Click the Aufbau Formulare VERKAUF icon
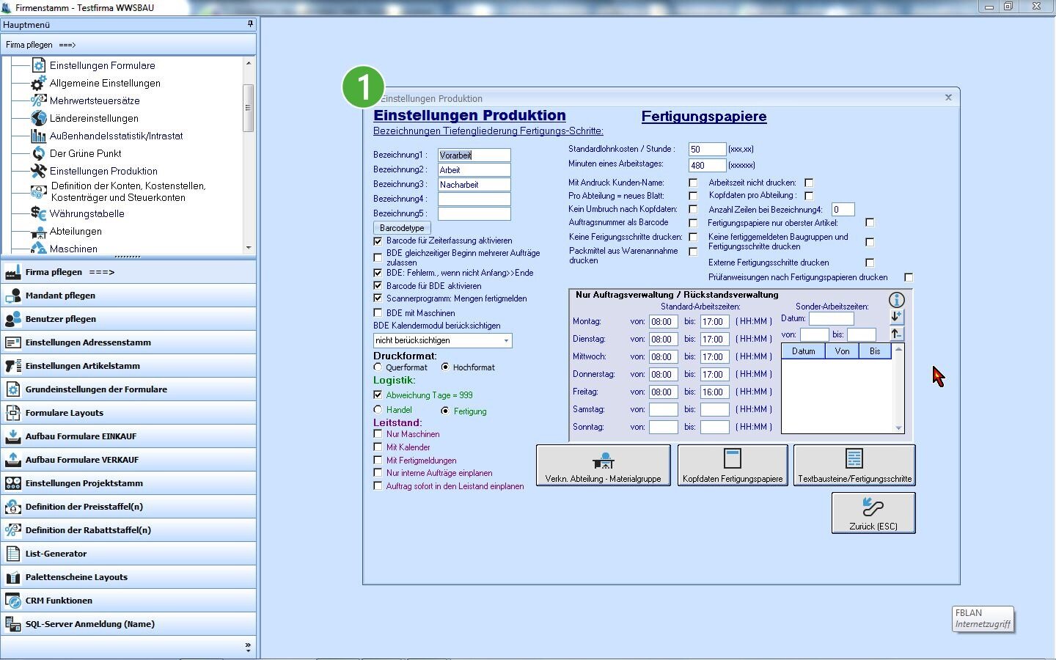The height and width of the screenshot is (660, 1056). [13, 460]
